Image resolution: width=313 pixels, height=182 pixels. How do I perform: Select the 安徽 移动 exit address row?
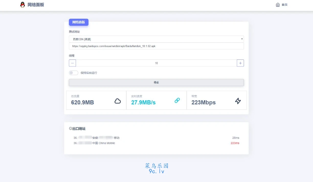pos(156,138)
